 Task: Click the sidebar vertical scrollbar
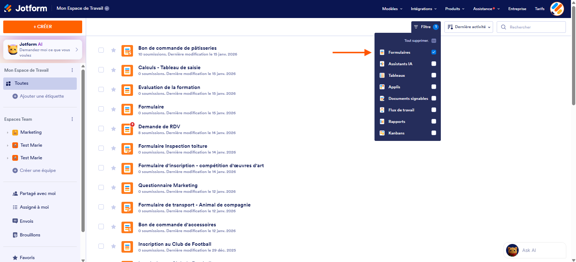tap(83, 151)
